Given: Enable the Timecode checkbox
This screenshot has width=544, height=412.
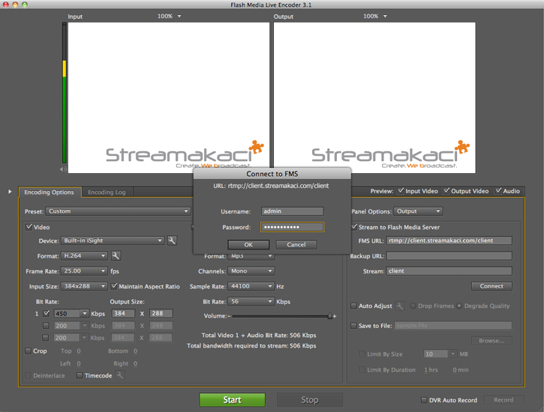Looking at the screenshot, I should pyautogui.click(x=80, y=375).
